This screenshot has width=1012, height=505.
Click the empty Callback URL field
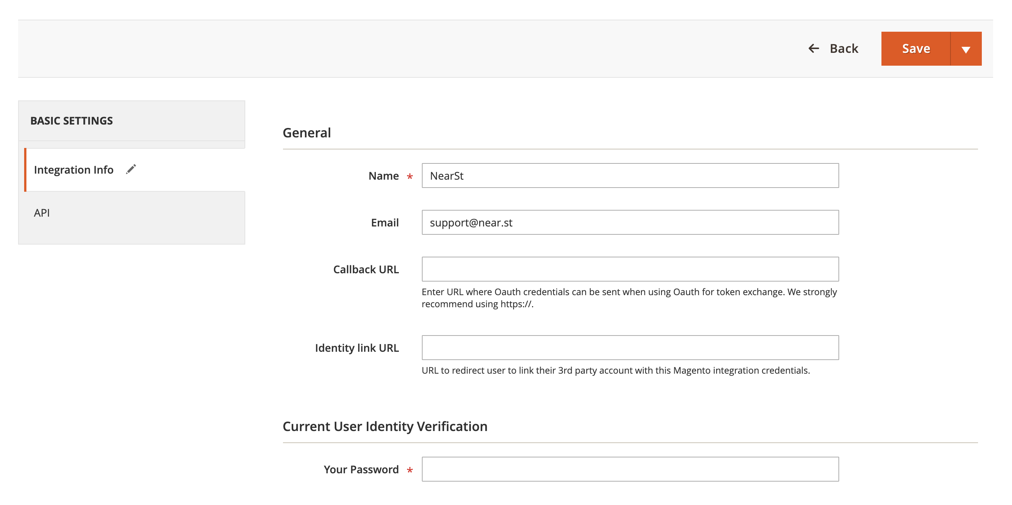pos(630,269)
